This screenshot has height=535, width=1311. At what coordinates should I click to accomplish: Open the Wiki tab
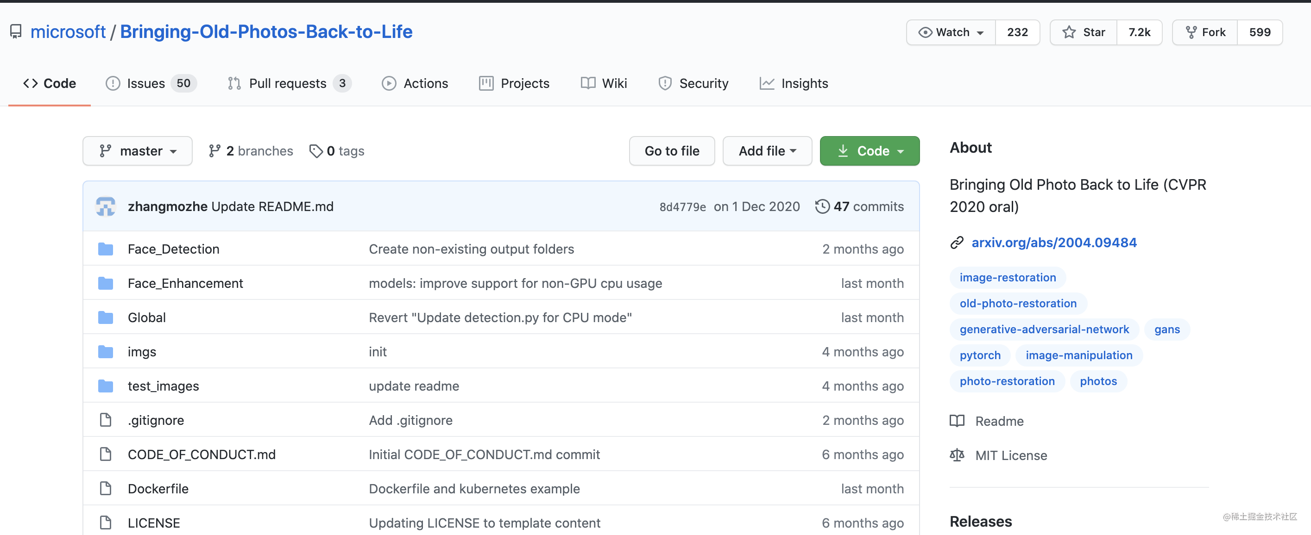(x=604, y=83)
